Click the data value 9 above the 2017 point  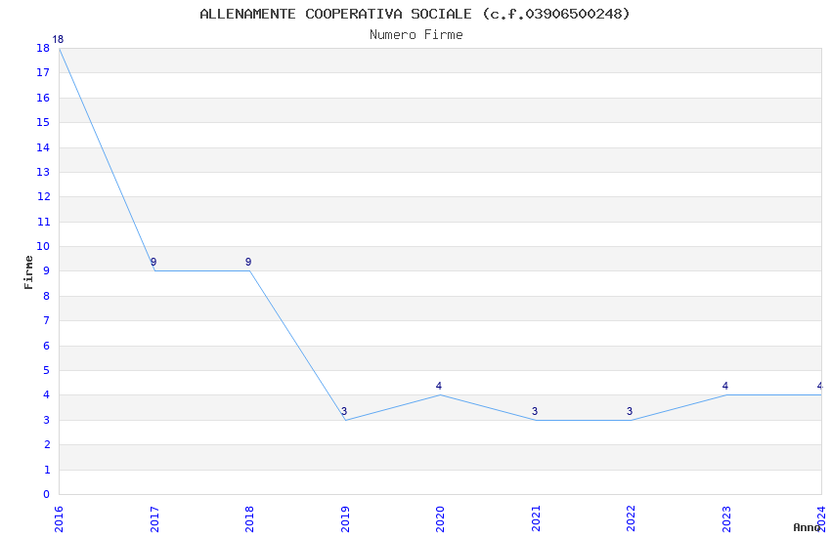point(153,262)
